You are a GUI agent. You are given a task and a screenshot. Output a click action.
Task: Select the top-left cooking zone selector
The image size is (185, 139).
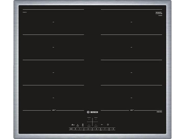coord(89,119)
